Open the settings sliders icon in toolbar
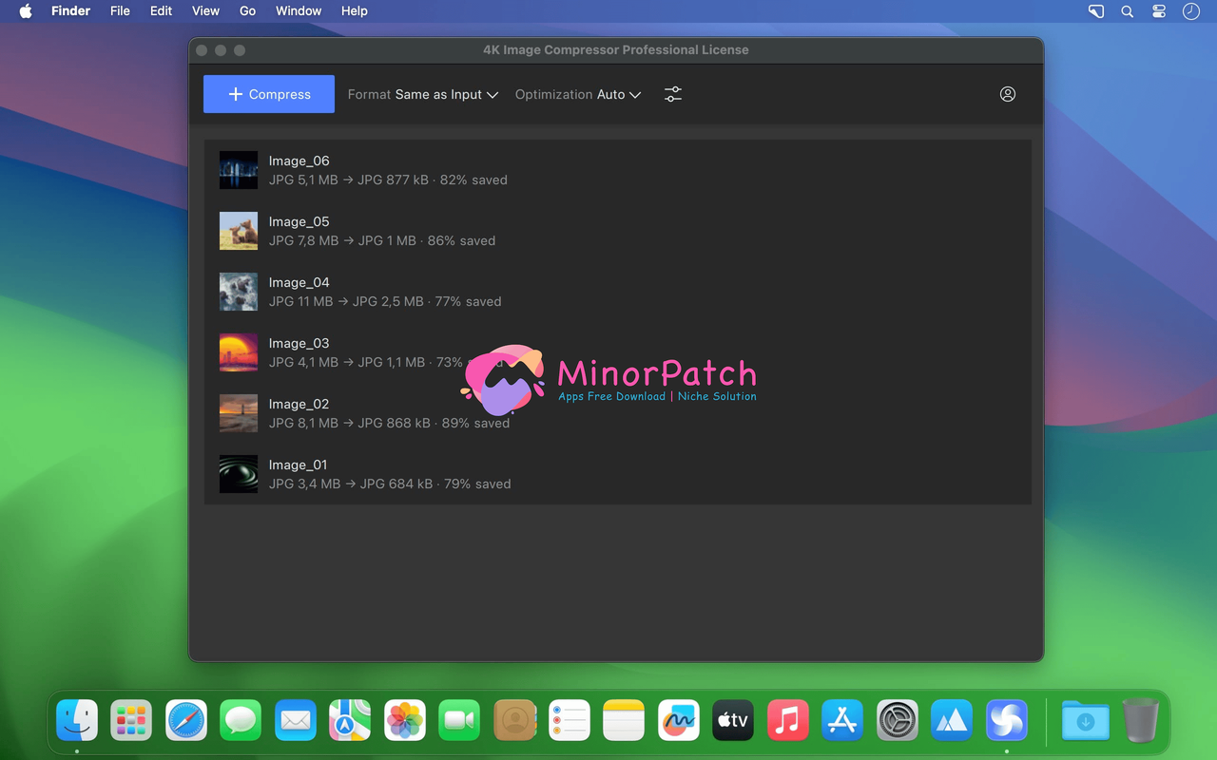 click(x=673, y=94)
